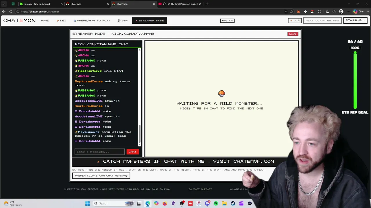Viewport: 371px width, 208px height.
Task: Open File Explorer from the taskbar
Action: coord(224,203)
